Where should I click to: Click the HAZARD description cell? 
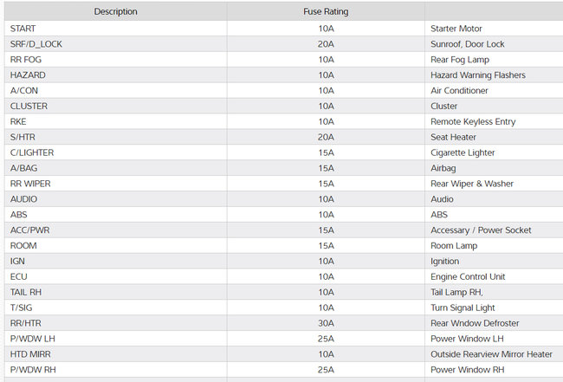click(x=27, y=75)
